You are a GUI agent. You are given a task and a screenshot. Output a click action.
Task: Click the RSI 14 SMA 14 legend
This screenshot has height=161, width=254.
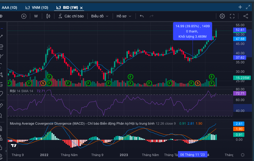(x=21, y=91)
